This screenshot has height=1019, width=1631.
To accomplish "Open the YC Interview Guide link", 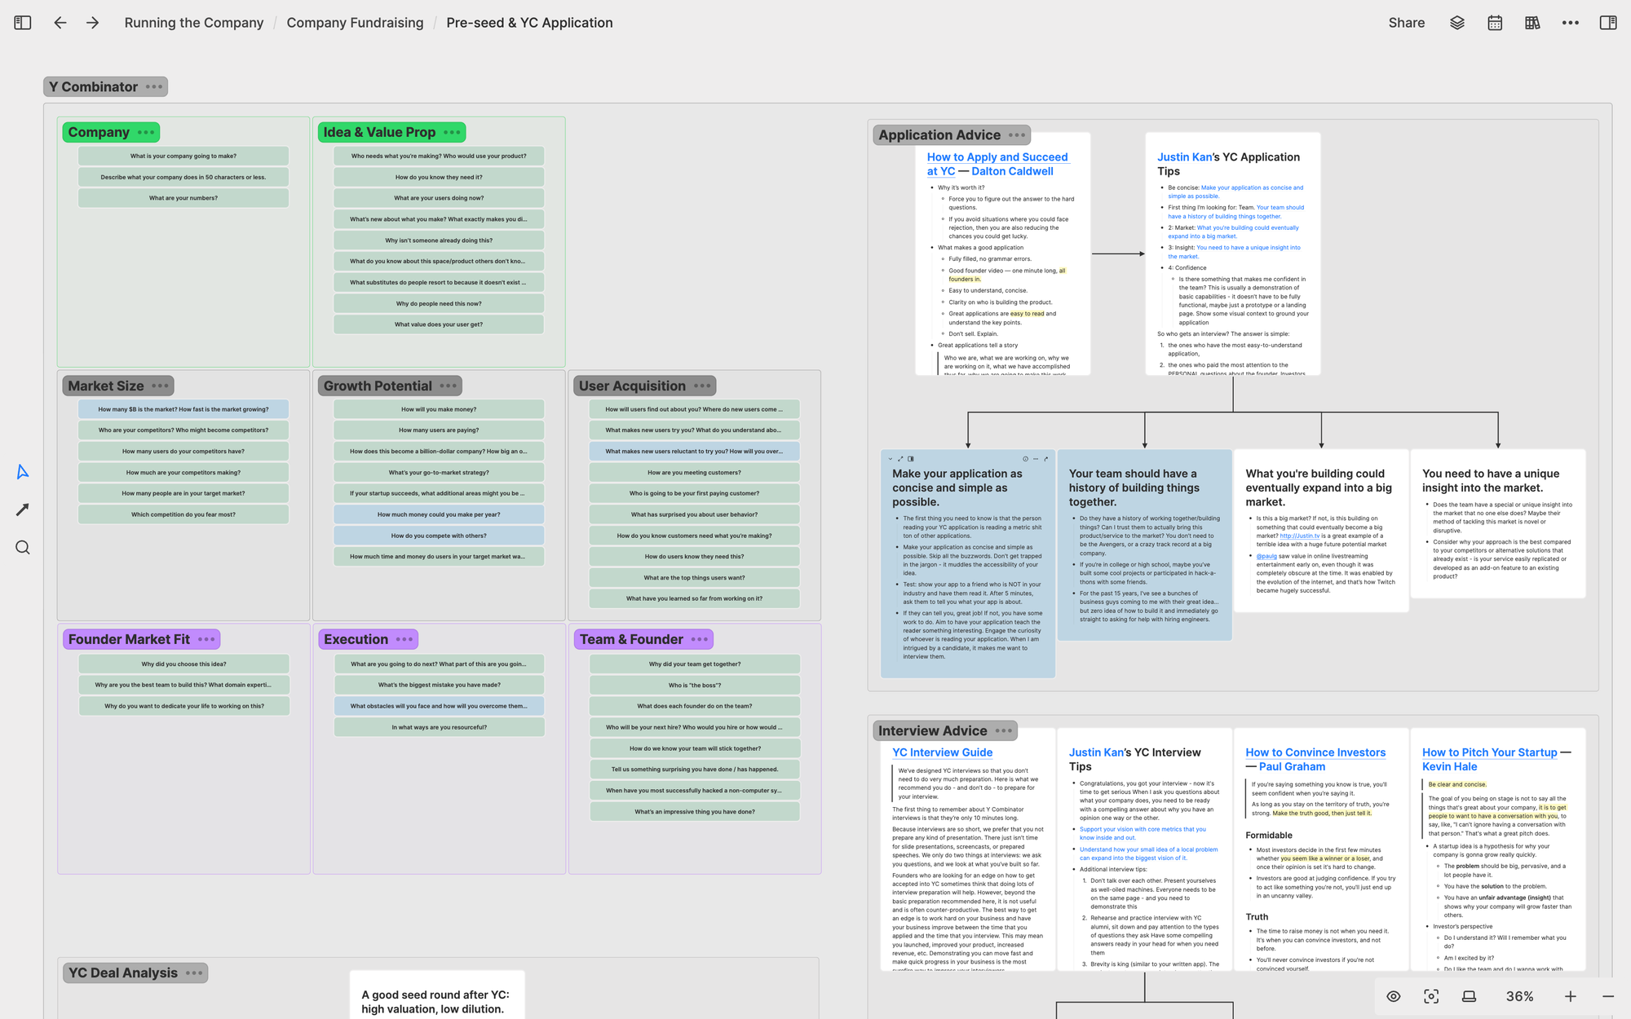I will pyautogui.click(x=942, y=752).
